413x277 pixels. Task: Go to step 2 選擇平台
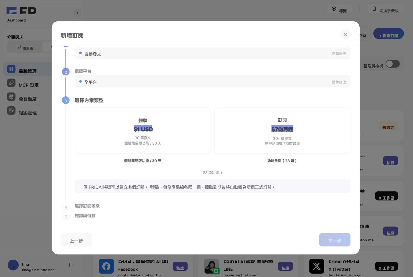coord(83,71)
